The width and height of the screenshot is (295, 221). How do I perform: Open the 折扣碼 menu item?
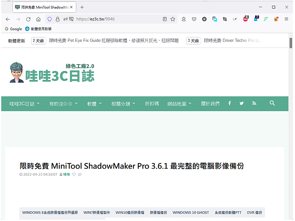click(x=152, y=104)
